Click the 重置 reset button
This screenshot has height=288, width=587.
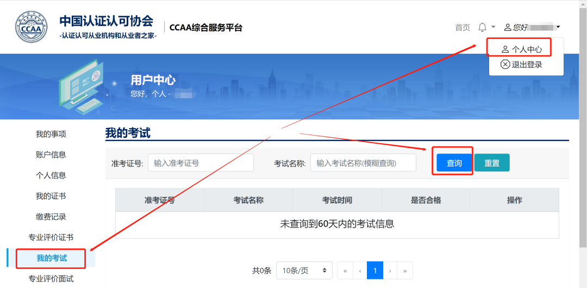pos(492,163)
